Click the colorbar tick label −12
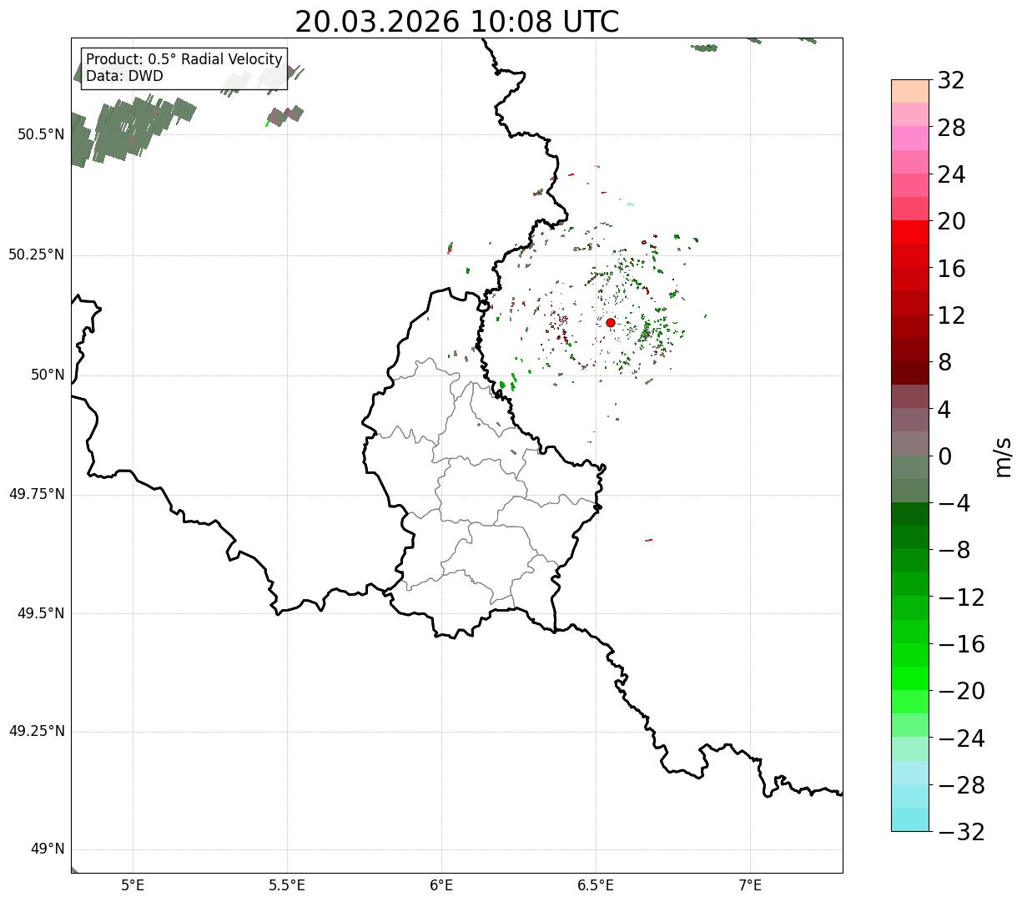Viewport: 1022px width, 902px height. coord(961,597)
